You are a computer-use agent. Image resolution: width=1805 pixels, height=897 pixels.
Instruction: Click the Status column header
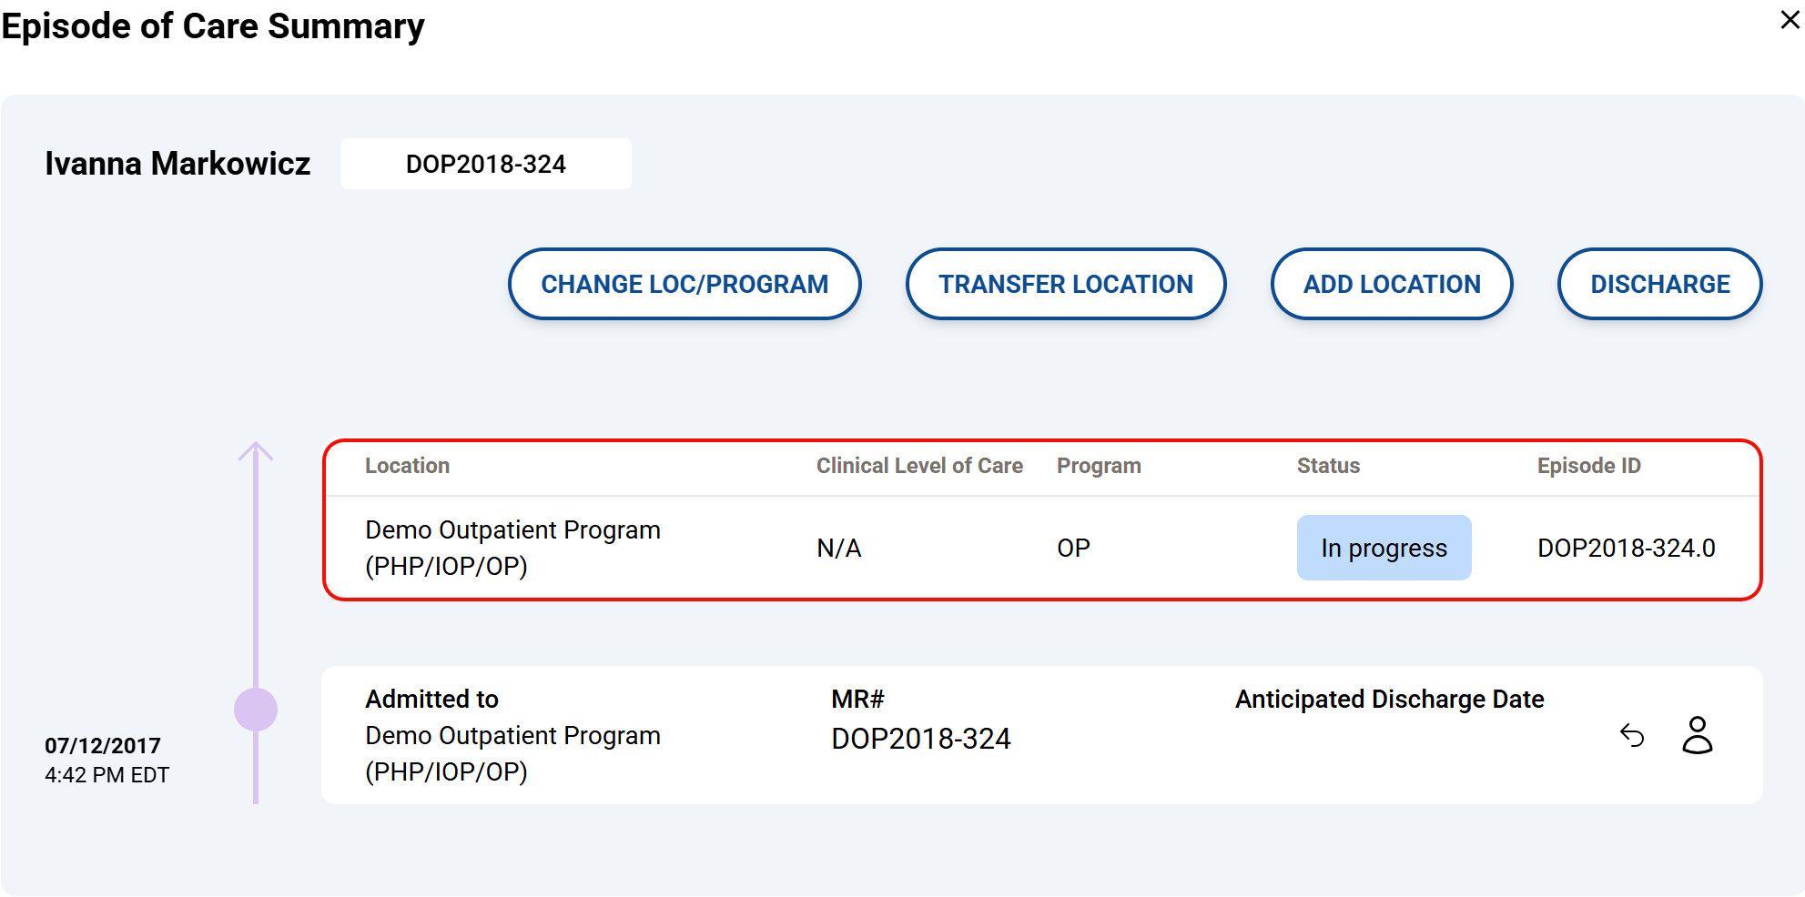click(1328, 466)
